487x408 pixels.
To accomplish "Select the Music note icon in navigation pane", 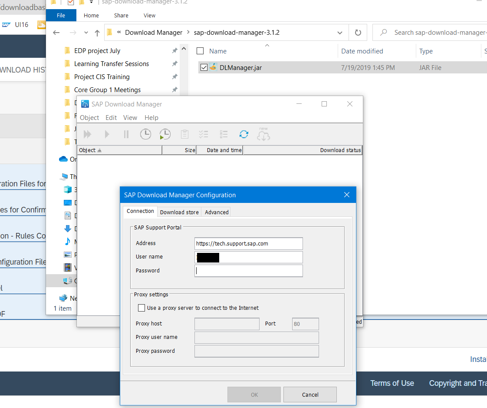I will 68,242.
